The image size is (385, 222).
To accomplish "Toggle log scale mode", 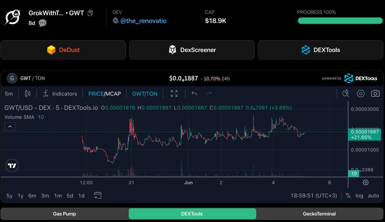I will 359,196.
